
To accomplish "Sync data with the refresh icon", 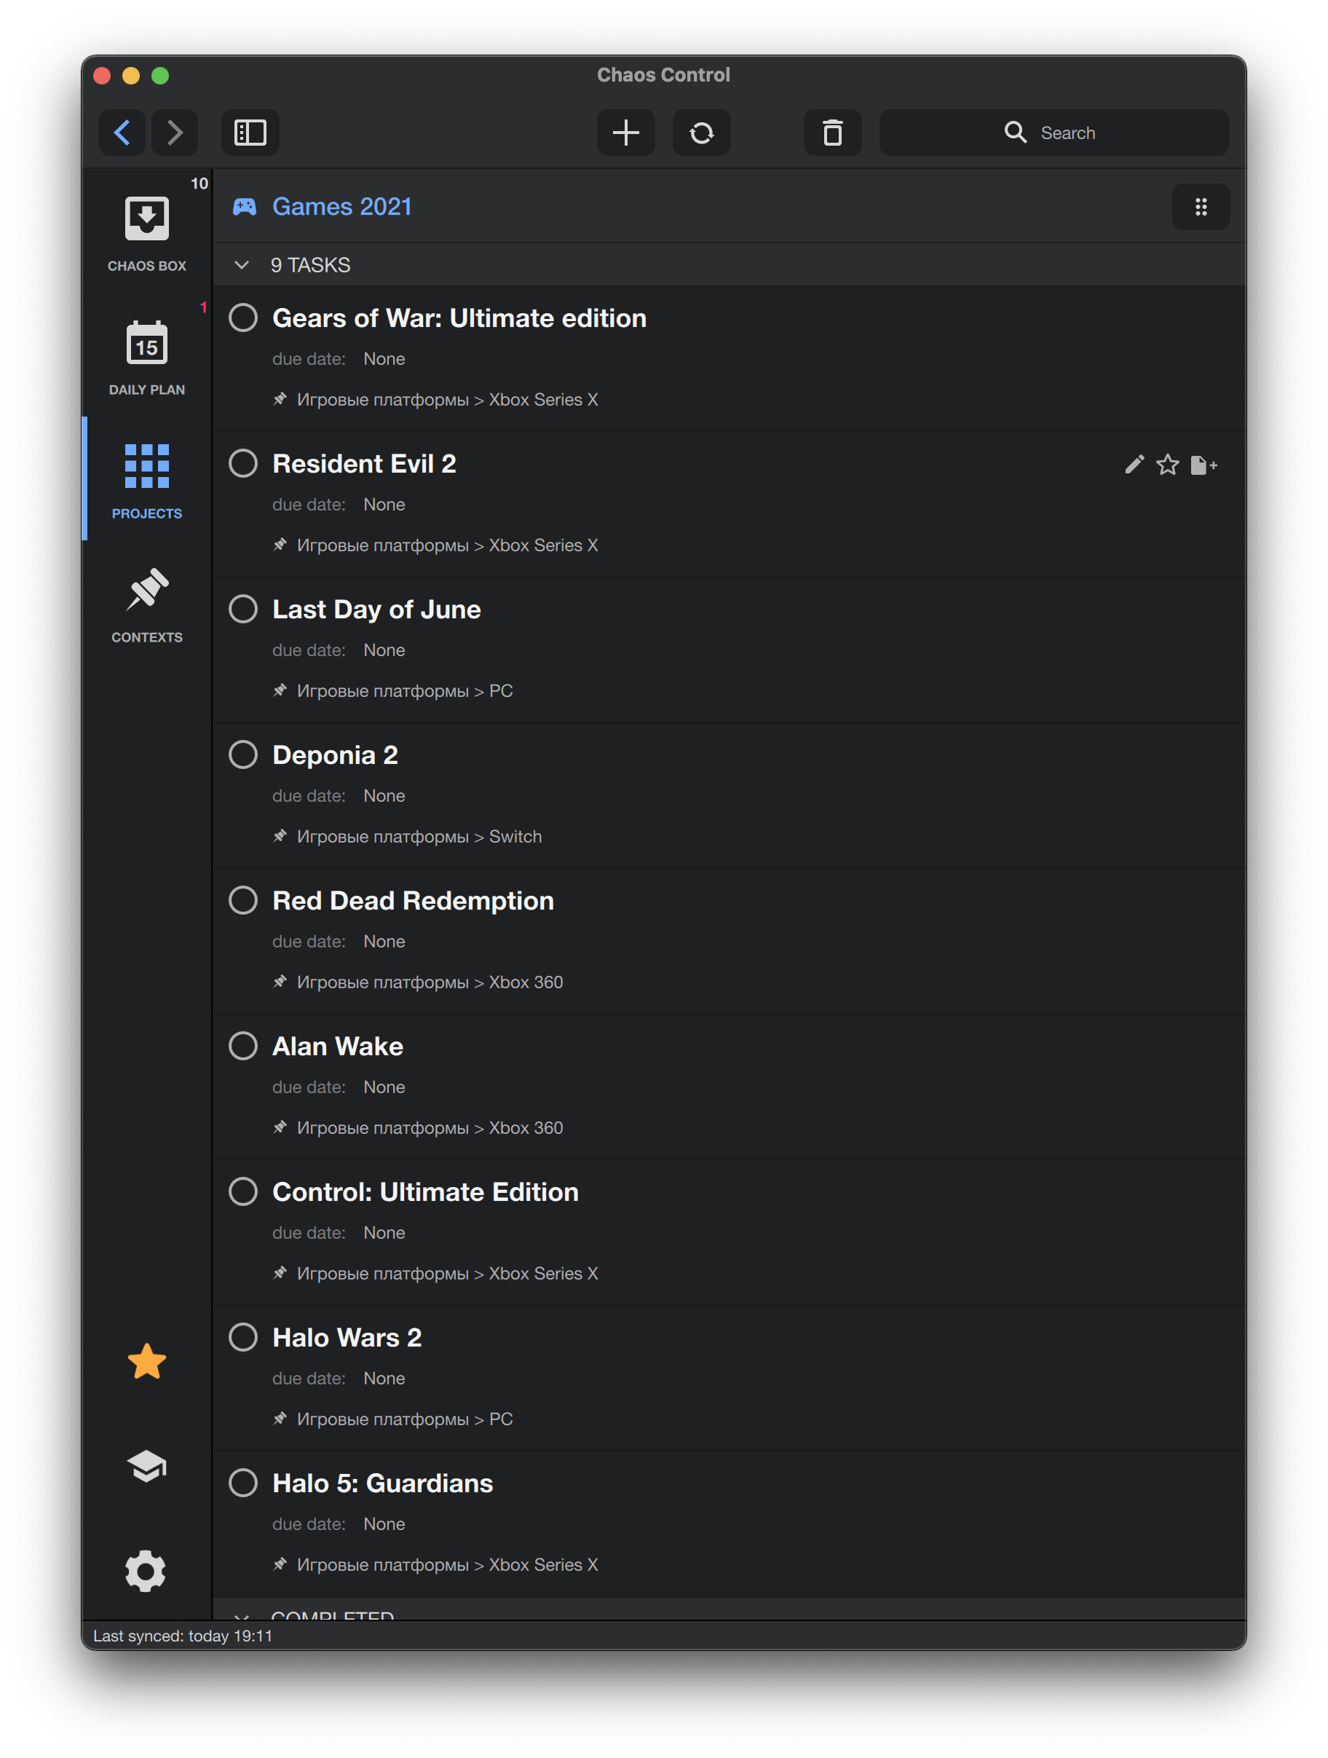I will (702, 133).
